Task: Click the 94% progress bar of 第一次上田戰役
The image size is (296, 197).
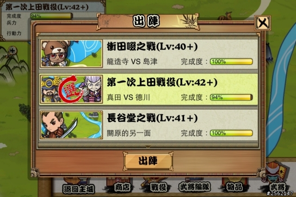Action: (x=231, y=97)
